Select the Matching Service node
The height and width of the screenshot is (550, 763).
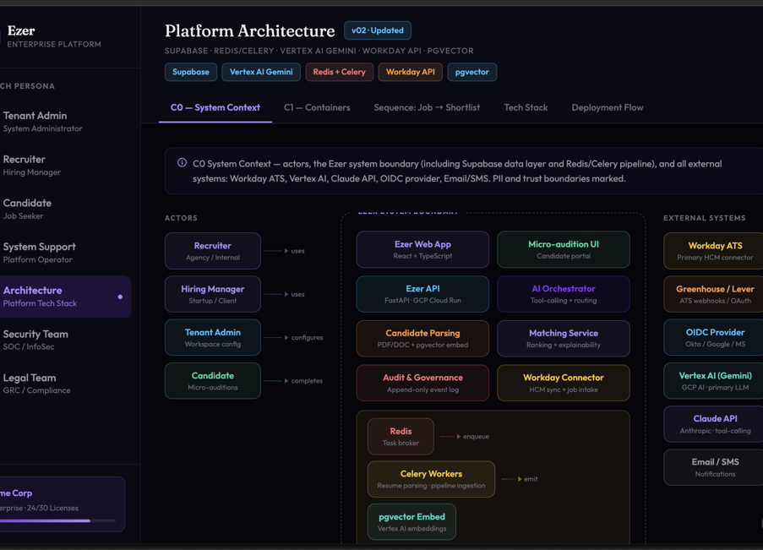coord(564,338)
